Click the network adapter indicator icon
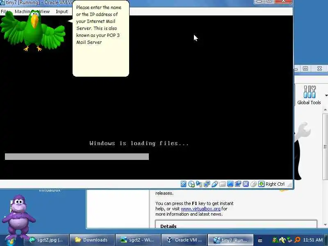 point(207,184)
